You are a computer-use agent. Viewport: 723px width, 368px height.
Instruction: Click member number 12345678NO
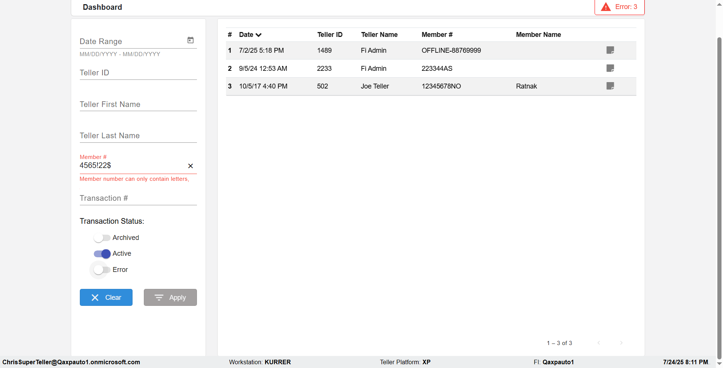tap(441, 86)
